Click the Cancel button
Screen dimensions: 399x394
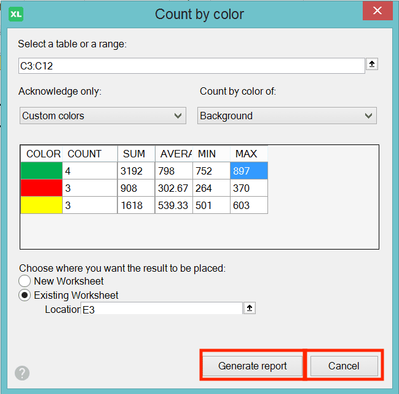point(344,366)
